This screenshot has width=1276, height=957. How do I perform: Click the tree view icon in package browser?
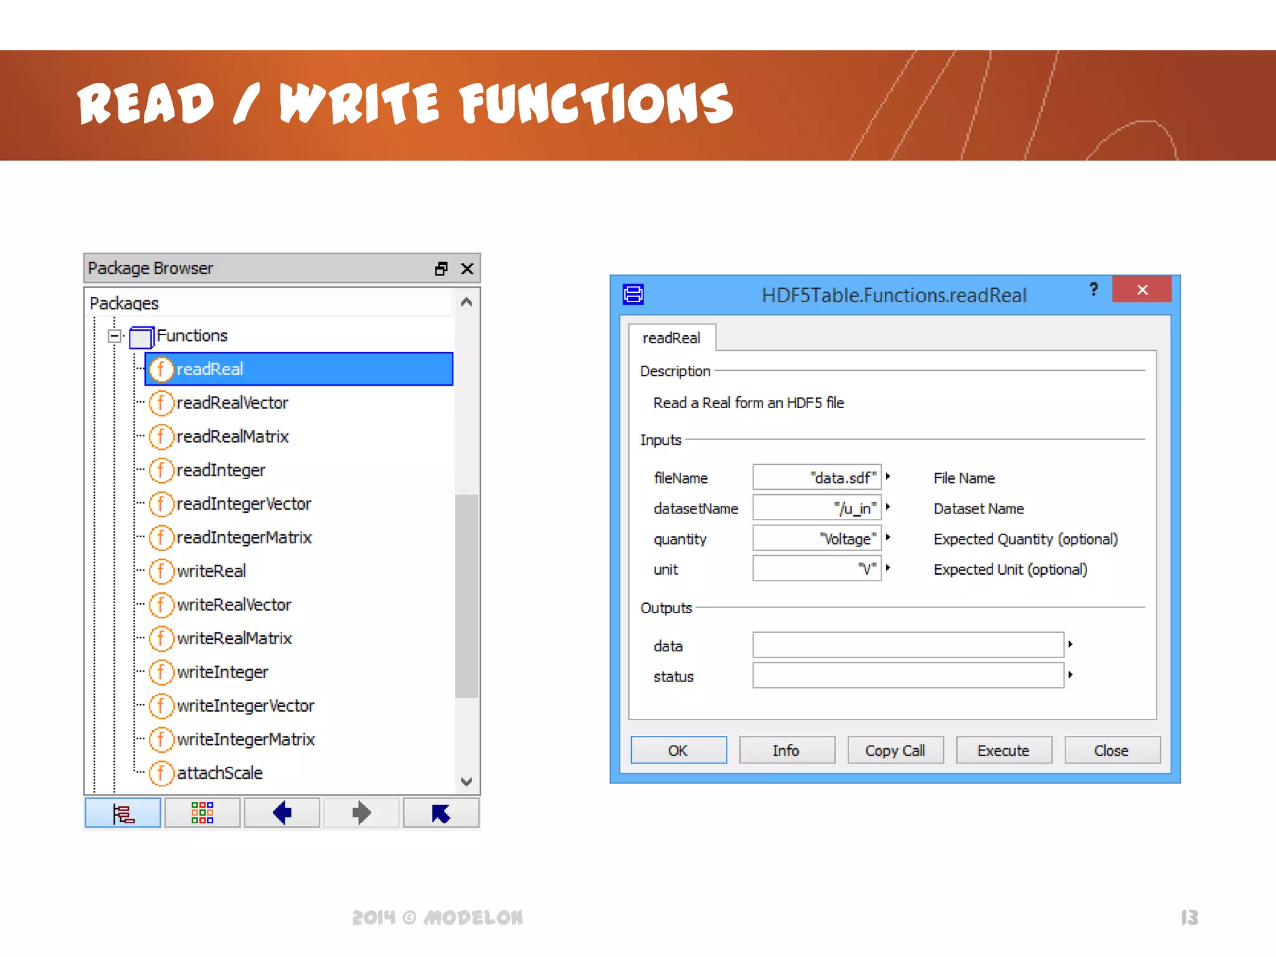click(123, 813)
